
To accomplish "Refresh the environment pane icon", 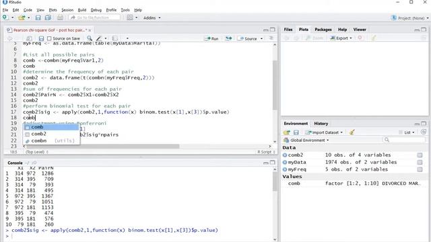I will tap(424, 132).
